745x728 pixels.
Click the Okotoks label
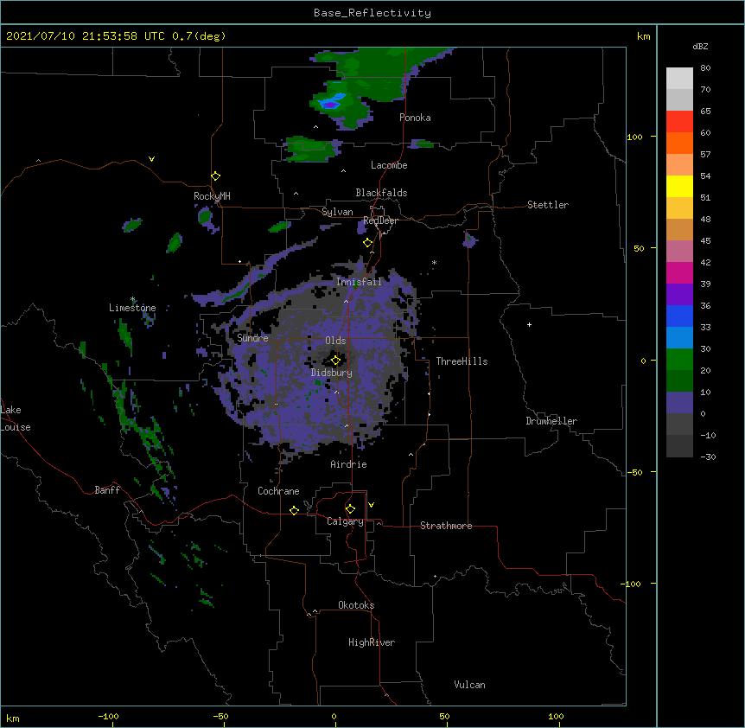[x=356, y=605]
